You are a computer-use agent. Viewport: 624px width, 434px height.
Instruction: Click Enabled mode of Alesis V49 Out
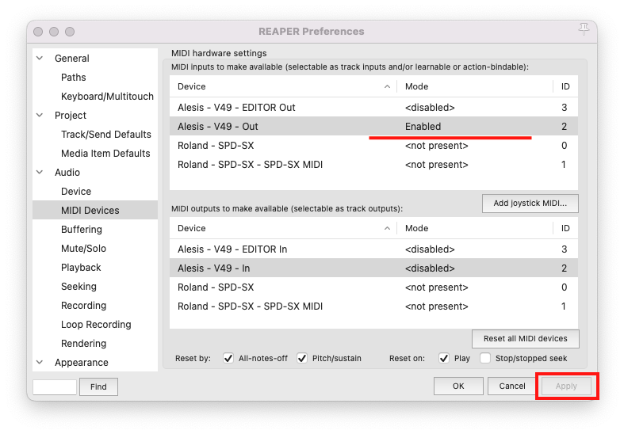click(x=423, y=127)
